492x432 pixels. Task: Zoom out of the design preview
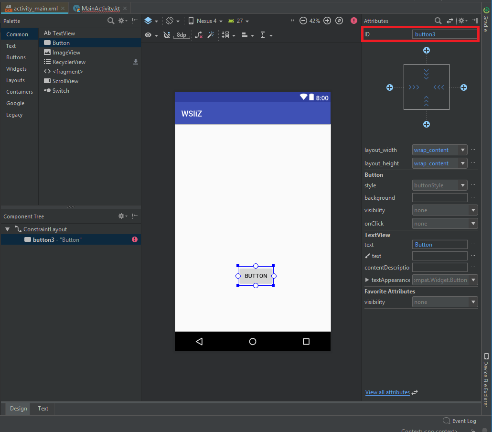click(303, 21)
